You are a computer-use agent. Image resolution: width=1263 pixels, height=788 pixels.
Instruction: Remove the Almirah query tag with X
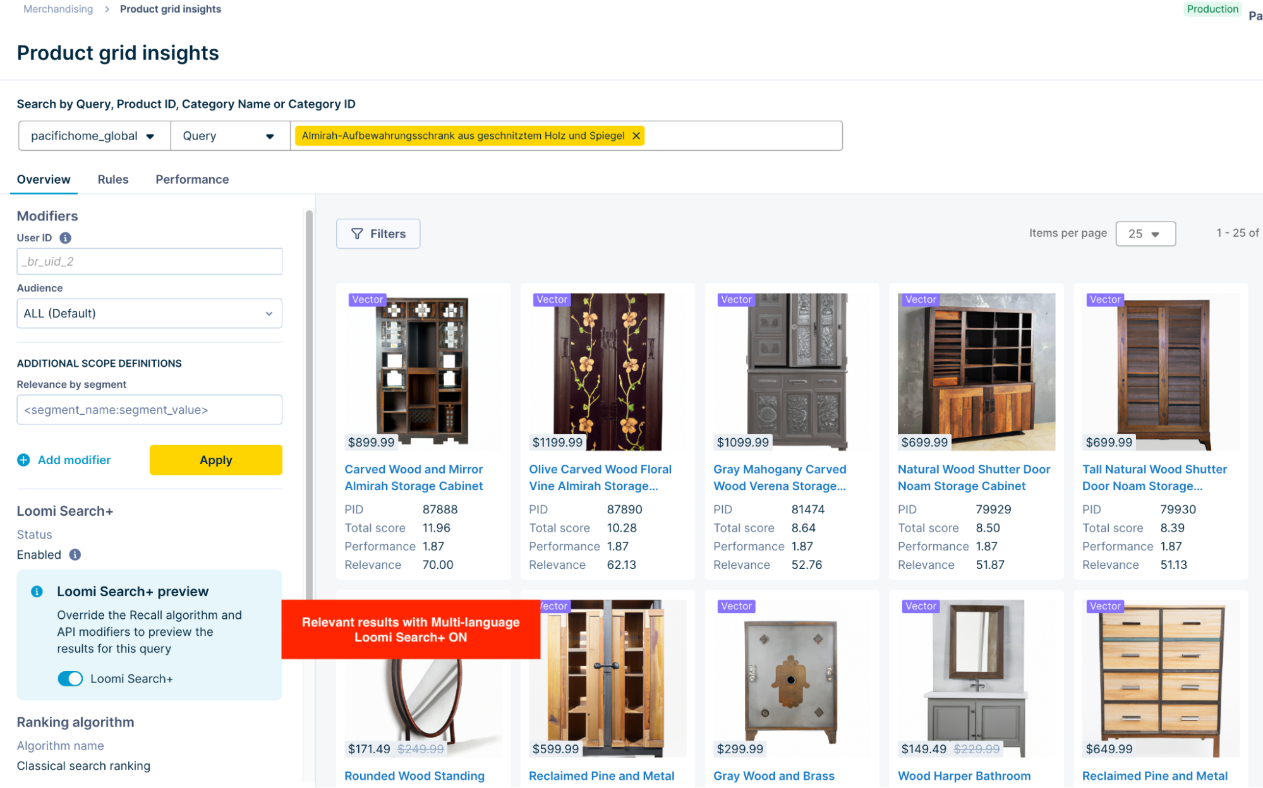[x=636, y=136]
